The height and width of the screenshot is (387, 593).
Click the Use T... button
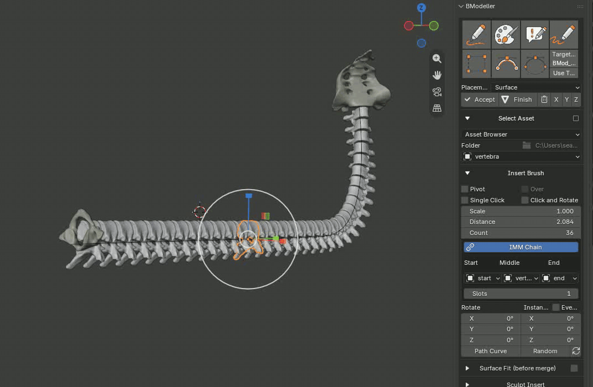point(564,73)
